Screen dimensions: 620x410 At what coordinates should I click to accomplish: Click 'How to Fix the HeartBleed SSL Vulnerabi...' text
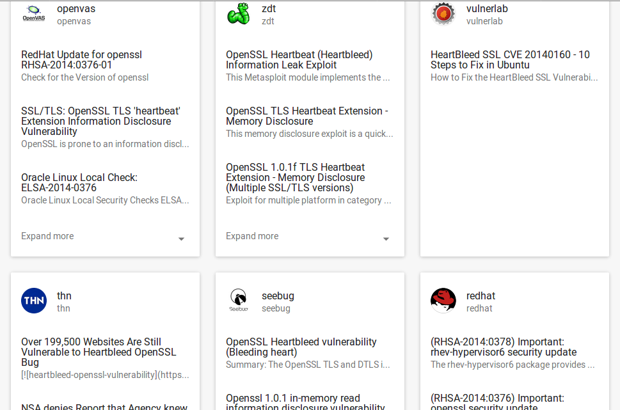pyautogui.click(x=514, y=77)
